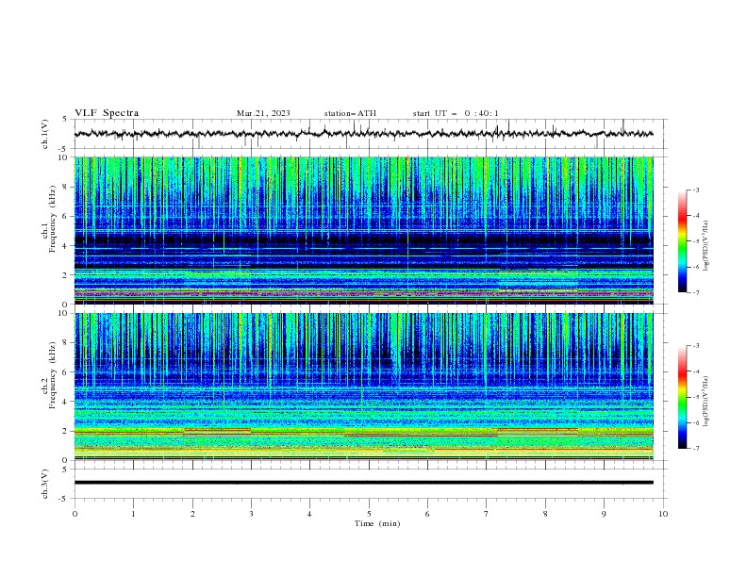Click time-axis tick label 7
Image resolution: width=747 pixels, height=577 pixels.
[x=487, y=514]
